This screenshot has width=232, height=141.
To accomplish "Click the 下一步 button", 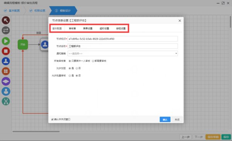I will (x=199, y=137).
